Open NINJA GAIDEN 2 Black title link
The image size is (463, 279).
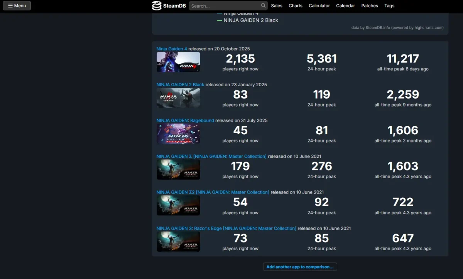coord(180,85)
